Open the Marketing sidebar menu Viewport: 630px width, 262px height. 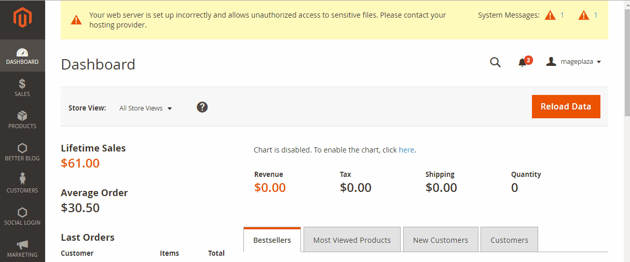22,248
